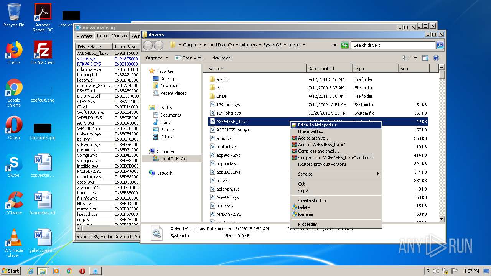Click Explorer back navigation button
Image resolution: width=491 pixels, height=276 pixels.
point(148,45)
